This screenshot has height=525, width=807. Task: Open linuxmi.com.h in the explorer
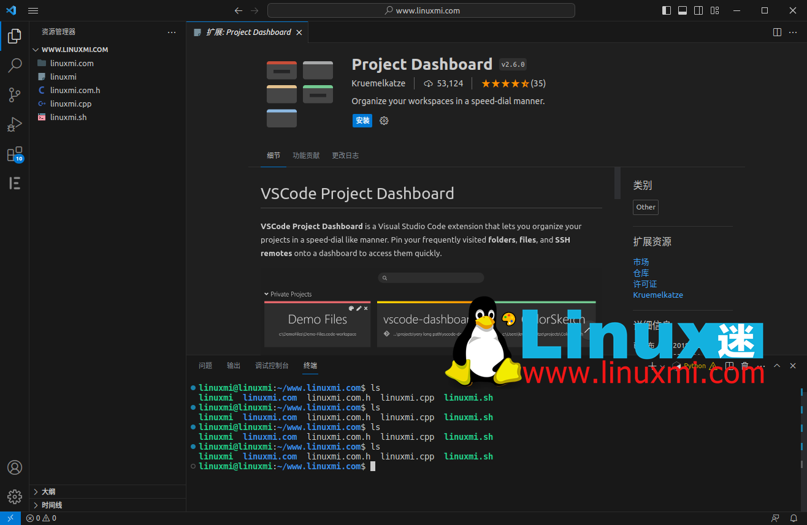point(107,90)
